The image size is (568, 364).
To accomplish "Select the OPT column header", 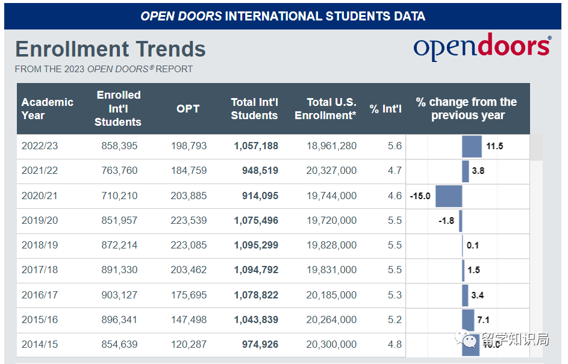I will (188, 108).
